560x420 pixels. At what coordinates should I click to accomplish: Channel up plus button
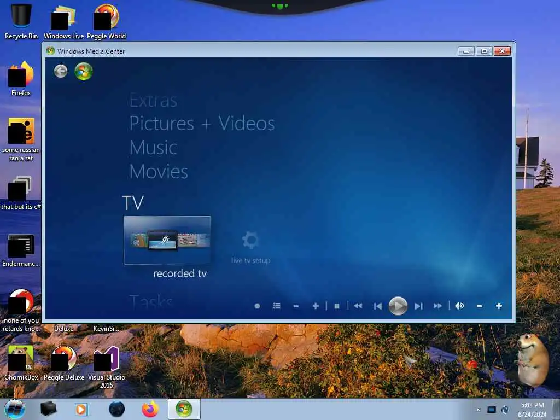[316, 306]
